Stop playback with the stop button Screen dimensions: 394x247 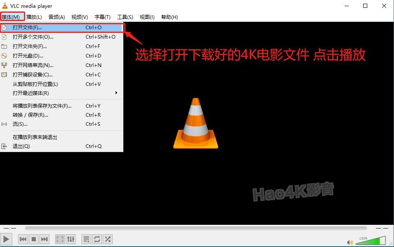click(34, 239)
